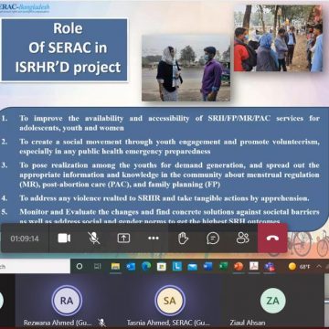329x329 pixels.
Task: Open the weather widget showing 68°F
Action: pos(300,267)
